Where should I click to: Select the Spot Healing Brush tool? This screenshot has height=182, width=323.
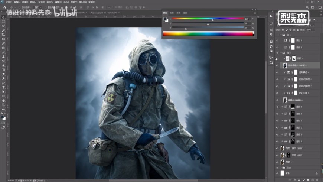(3, 48)
